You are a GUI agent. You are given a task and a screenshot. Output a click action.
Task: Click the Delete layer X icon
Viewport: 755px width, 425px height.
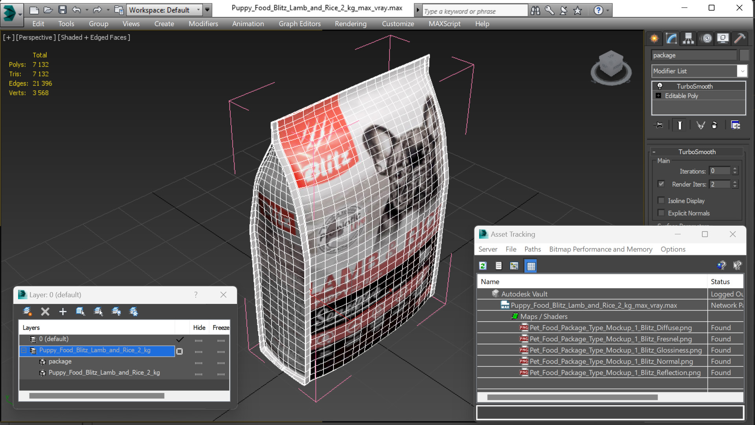[45, 312]
